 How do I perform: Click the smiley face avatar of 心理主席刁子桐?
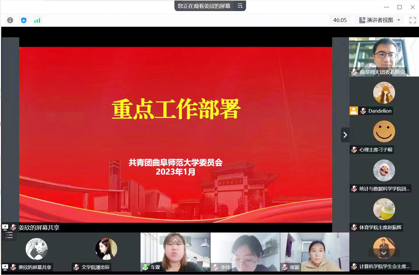pos(384,132)
